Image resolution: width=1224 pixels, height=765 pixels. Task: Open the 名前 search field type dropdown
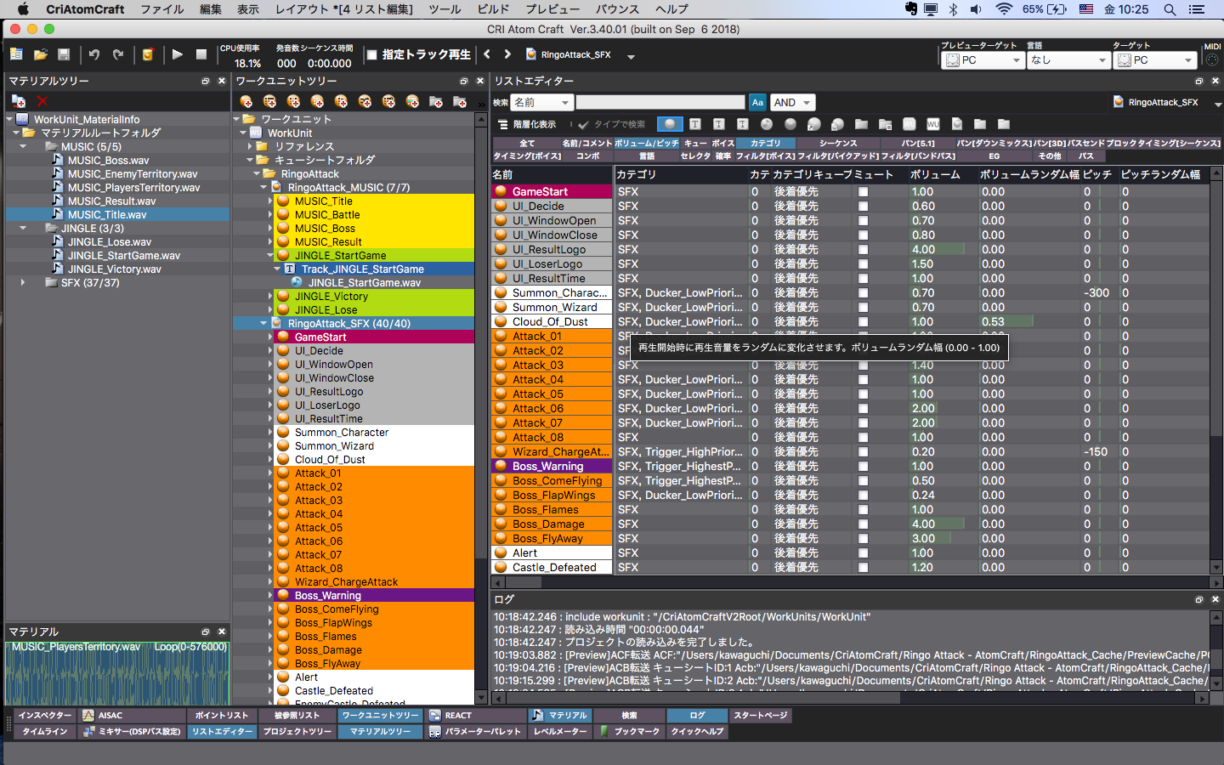(x=541, y=102)
